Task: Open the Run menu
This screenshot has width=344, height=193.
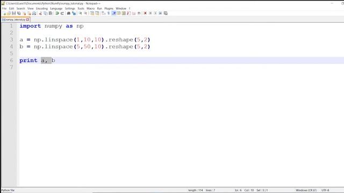Action: (x=99, y=9)
